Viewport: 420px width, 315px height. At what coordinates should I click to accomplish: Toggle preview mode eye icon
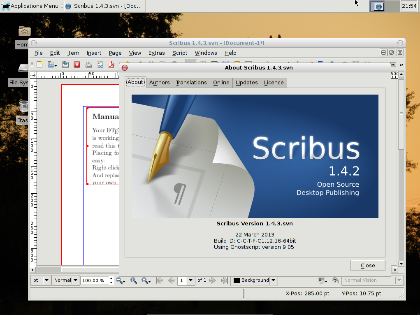335,280
